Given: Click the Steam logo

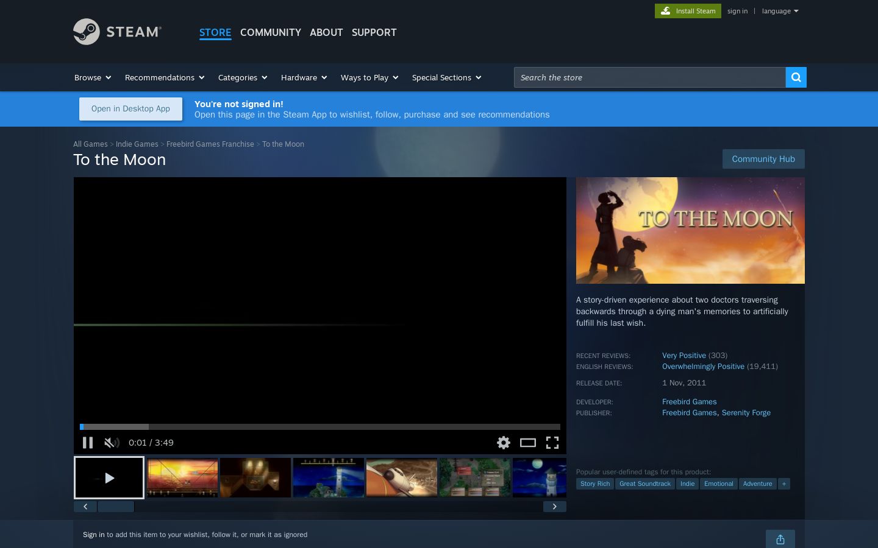Looking at the screenshot, I should pyautogui.click(x=117, y=32).
